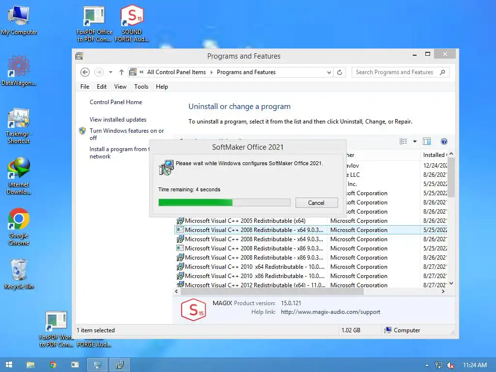Open Chrome from the taskbar
The width and height of the screenshot is (496, 372).
(x=53, y=365)
